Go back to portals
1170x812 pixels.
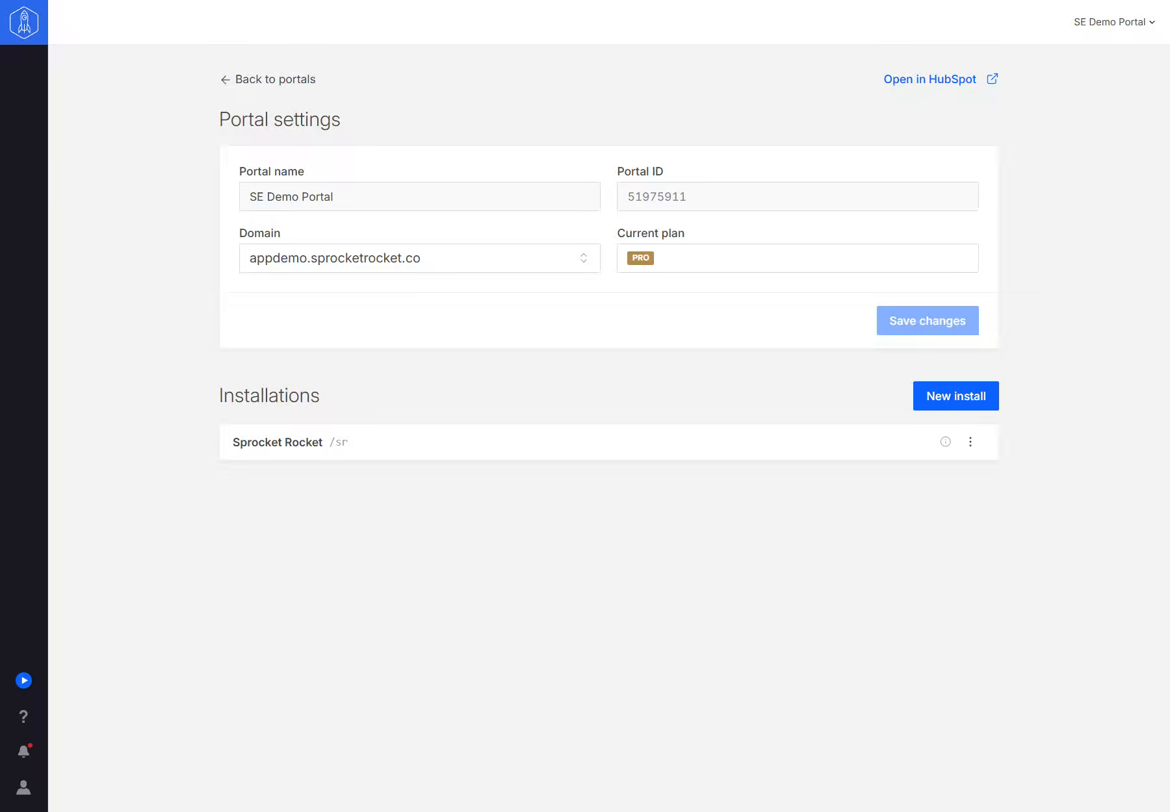tap(268, 79)
